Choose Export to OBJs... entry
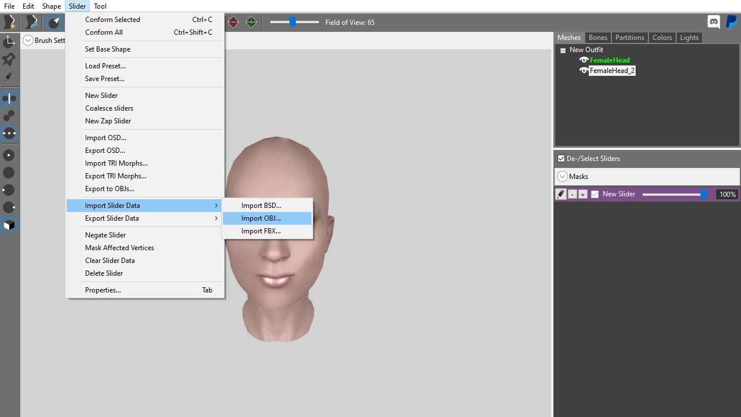The width and height of the screenshot is (741, 417). tap(145, 189)
